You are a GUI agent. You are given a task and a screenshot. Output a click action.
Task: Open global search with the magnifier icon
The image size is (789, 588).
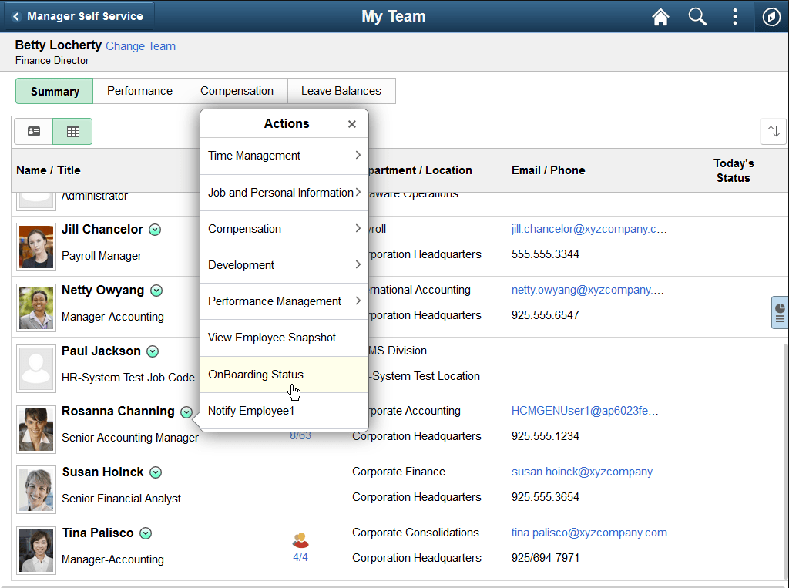(697, 16)
